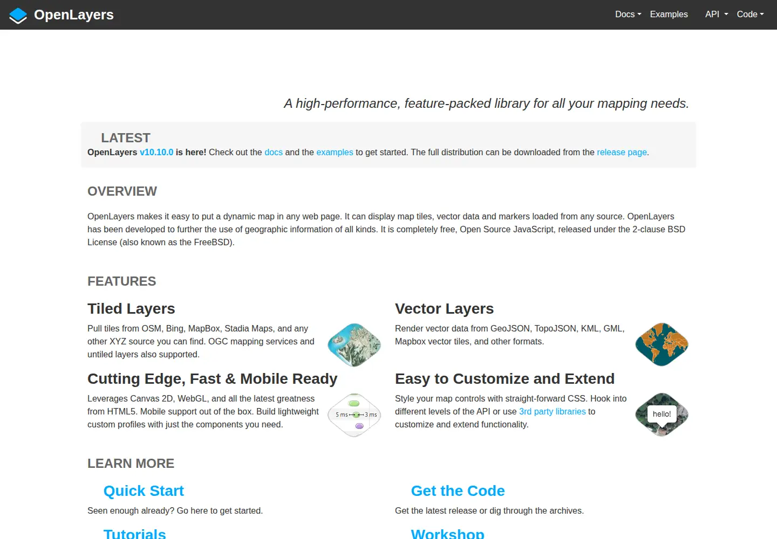Viewport: 777px width, 539px height.
Task: Click the Tiled Layers heading
Action: coord(131,309)
